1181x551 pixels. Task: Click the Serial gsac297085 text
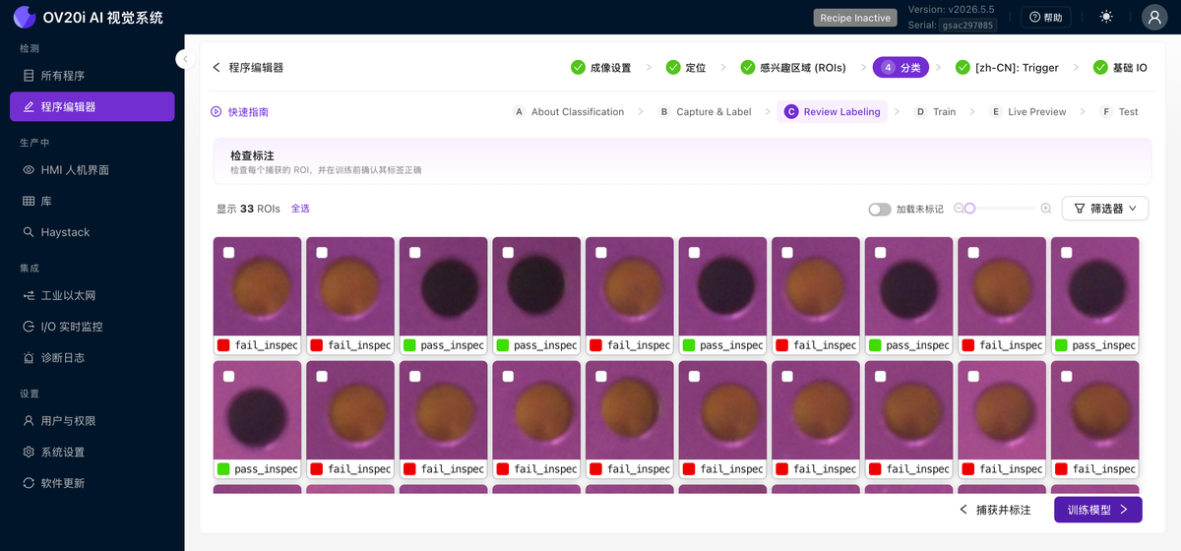pos(953,25)
